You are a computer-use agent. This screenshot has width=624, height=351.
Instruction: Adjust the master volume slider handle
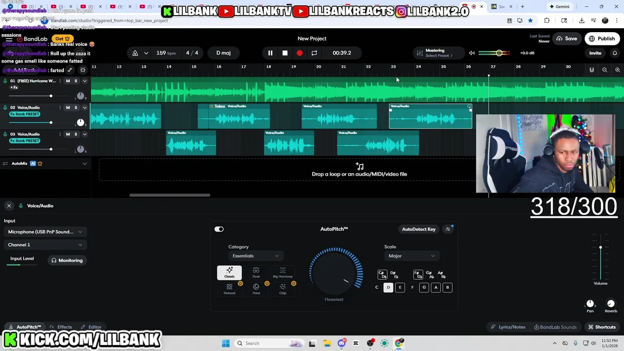point(499,53)
